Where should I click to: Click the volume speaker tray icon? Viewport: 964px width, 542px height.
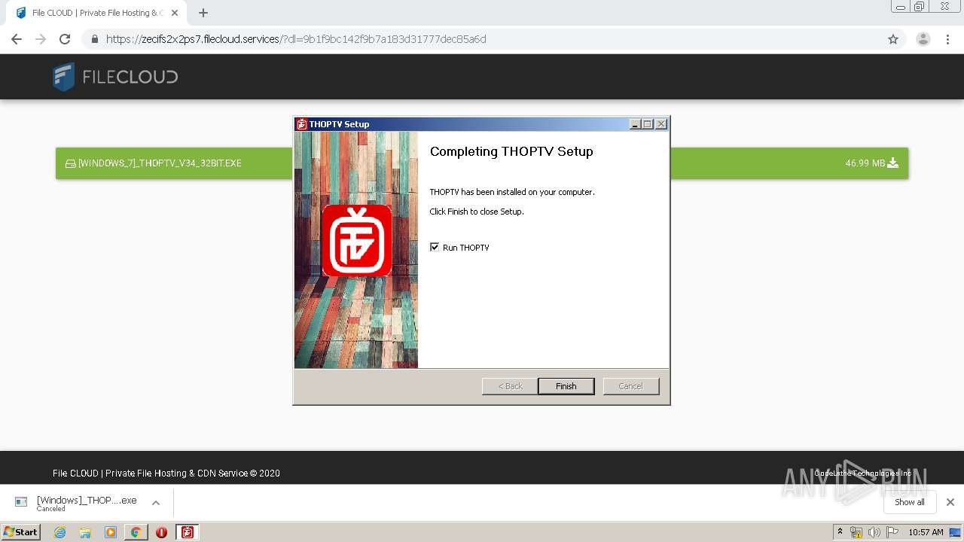(874, 532)
